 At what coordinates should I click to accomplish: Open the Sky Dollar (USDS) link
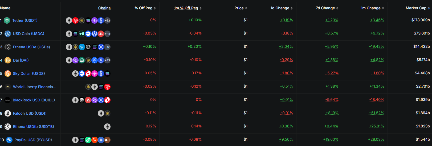[x=29, y=74]
